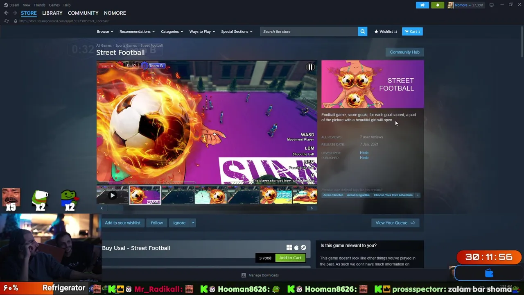Open the Arena Shooter tag
524x295 pixels.
[333, 195]
